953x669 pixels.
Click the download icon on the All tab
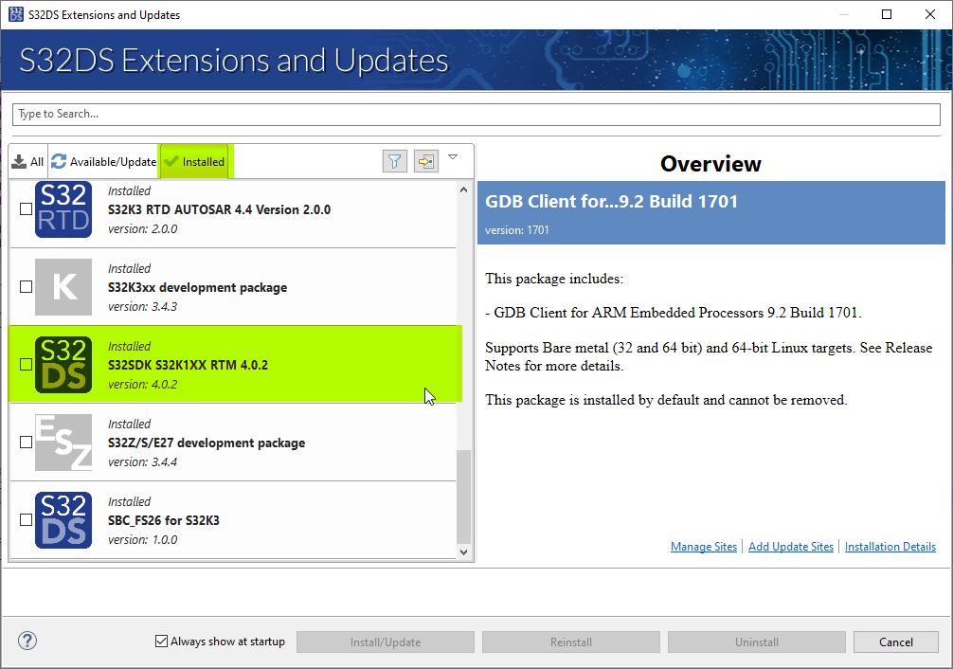[16, 161]
